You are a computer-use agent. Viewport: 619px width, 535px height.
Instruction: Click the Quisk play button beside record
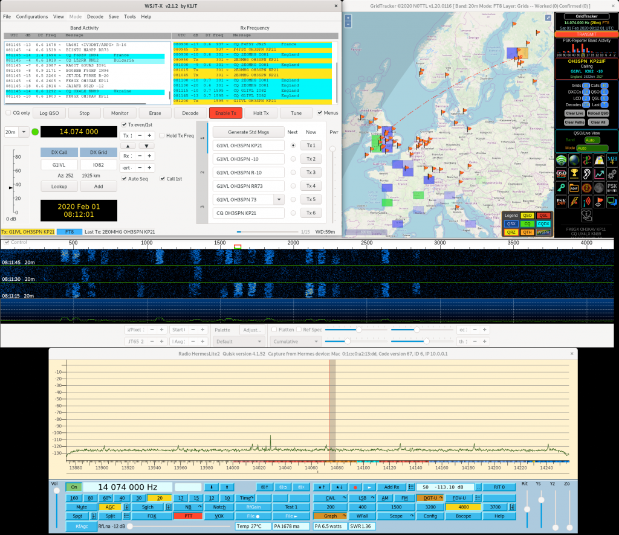(369, 487)
